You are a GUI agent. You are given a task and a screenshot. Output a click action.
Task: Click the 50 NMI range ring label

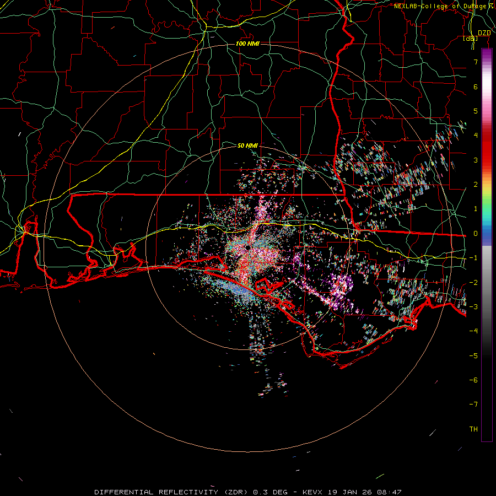(247, 145)
